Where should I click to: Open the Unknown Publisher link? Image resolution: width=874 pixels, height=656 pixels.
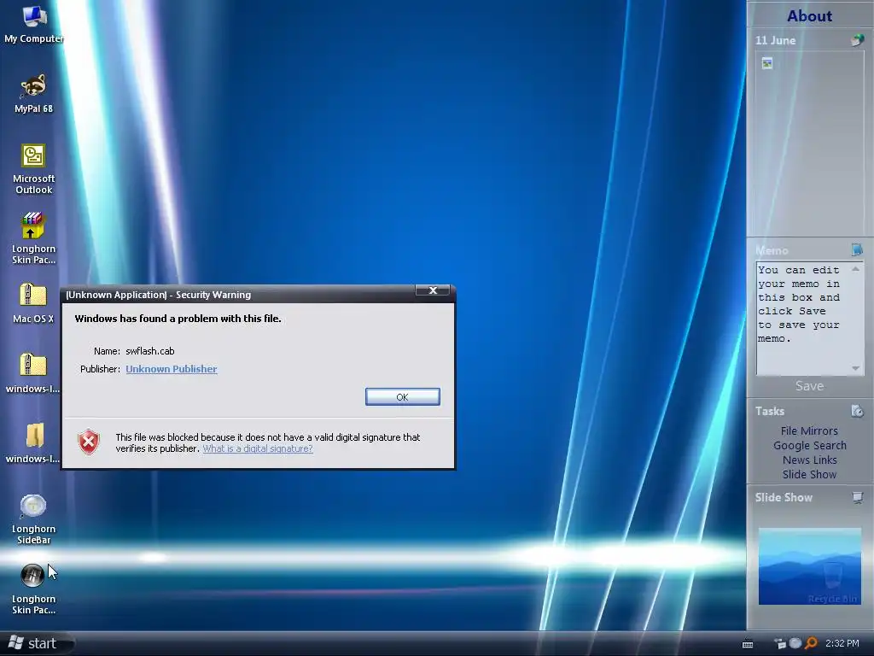click(171, 369)
